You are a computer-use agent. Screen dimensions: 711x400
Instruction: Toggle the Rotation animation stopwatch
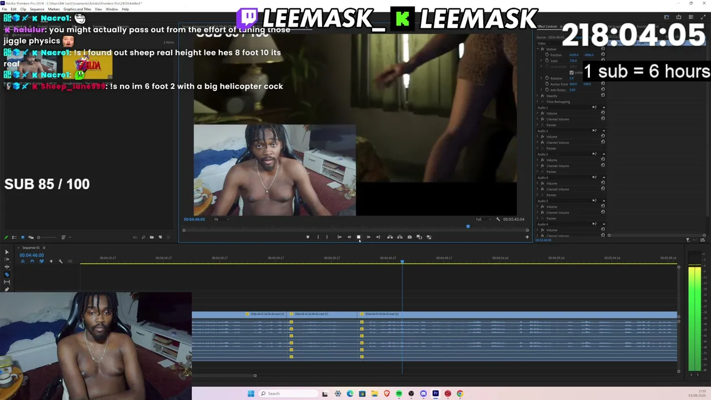[x=547, y=78]
